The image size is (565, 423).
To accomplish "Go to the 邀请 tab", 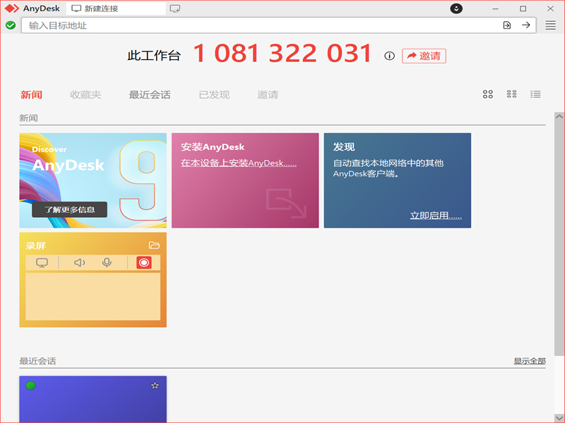I will 268,94.
